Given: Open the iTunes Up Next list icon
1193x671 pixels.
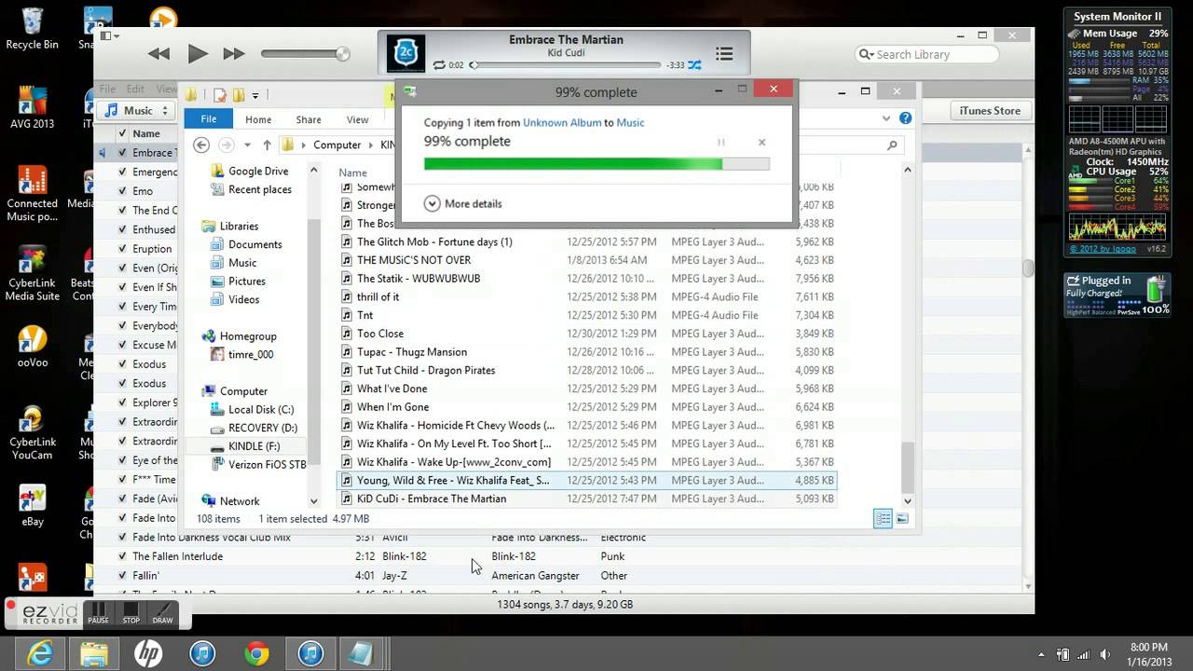Looking at the screenshot, I should (x=723, y=54).
